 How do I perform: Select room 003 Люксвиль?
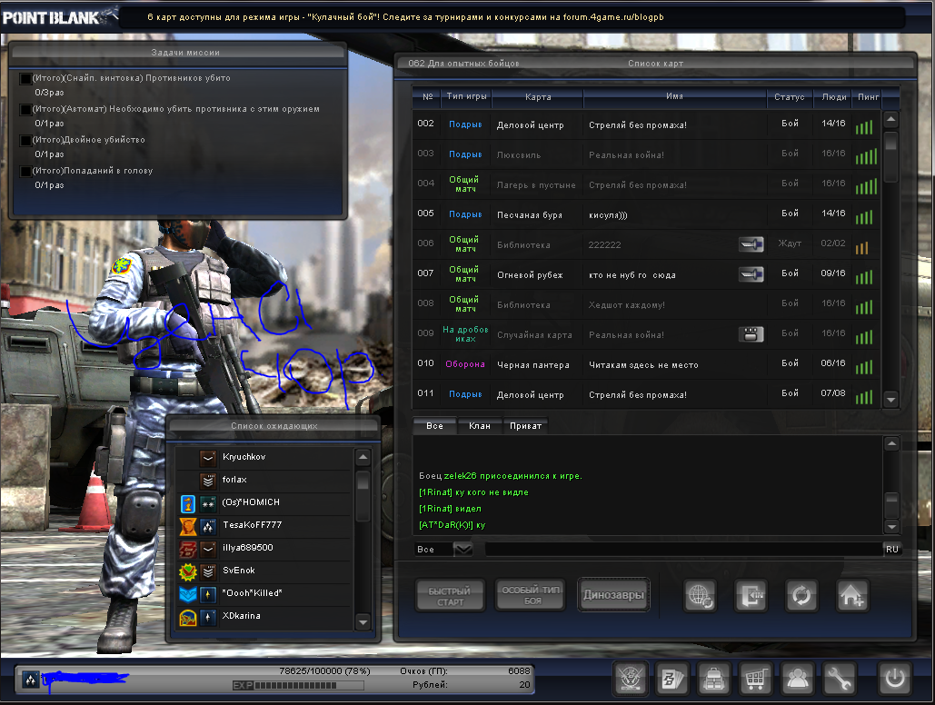646,154
